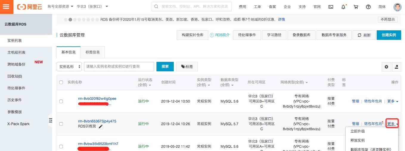Filter by 运行状态 column dropdown
This screenshot has height=151, width=405.
point(145,83)
